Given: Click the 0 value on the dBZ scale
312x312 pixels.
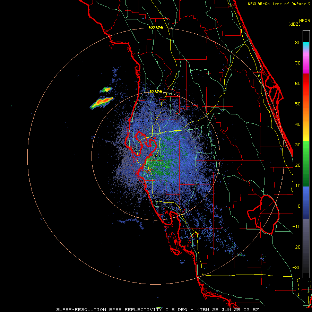Looking at the screenshot, I should tap(299, 206).
